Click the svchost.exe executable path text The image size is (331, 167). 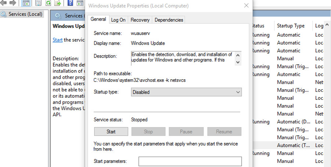click(x=139, y=80)
